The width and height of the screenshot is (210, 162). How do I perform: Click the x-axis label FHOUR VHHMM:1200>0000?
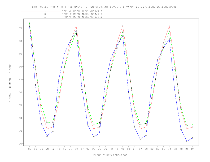point(110,155)
